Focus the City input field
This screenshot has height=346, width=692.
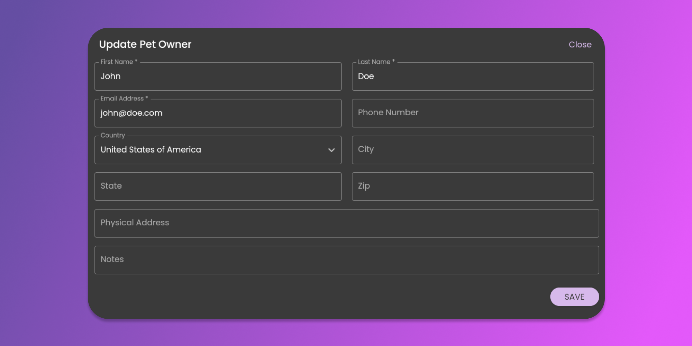(473, 150)
